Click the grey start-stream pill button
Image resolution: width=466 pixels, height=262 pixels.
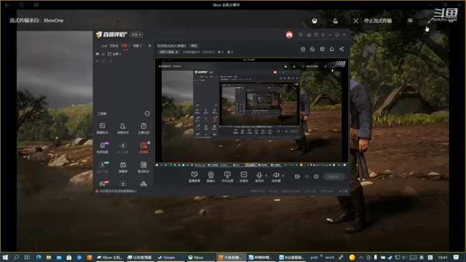click(334, 176)
